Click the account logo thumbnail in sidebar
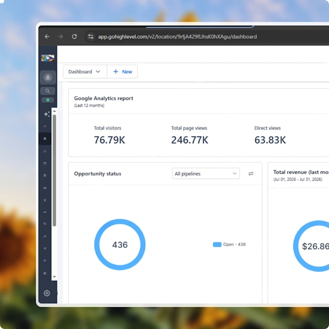The image size is (329, 329). [47, 58]
